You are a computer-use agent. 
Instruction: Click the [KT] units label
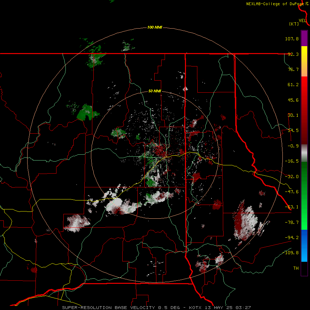coord(294,24)
